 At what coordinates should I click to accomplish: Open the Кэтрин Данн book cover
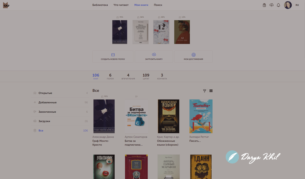201,167
